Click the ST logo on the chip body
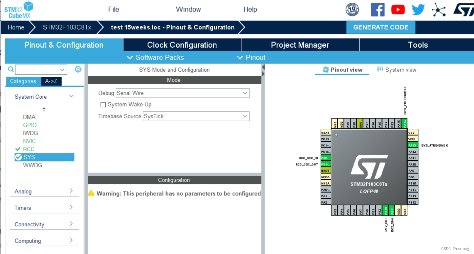 369,167
